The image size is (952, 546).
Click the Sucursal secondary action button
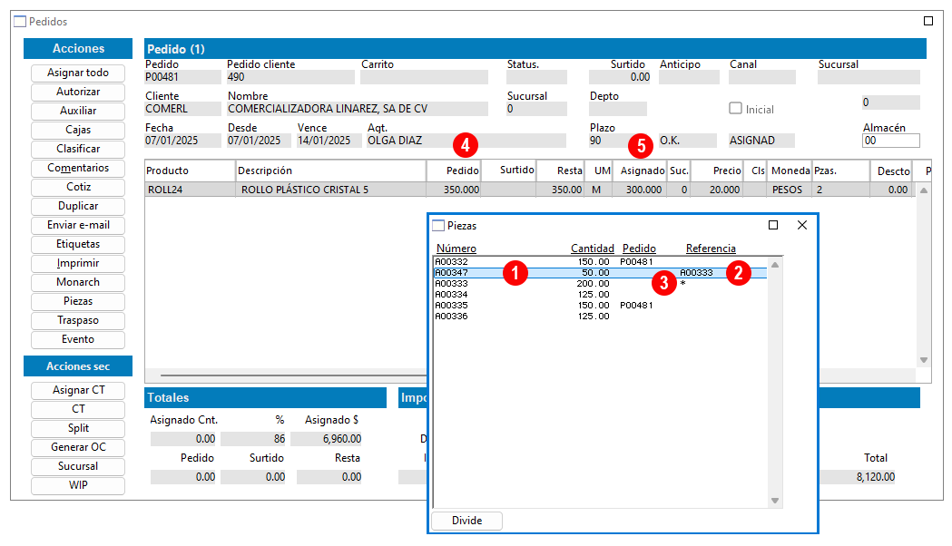tap(78, 466)
